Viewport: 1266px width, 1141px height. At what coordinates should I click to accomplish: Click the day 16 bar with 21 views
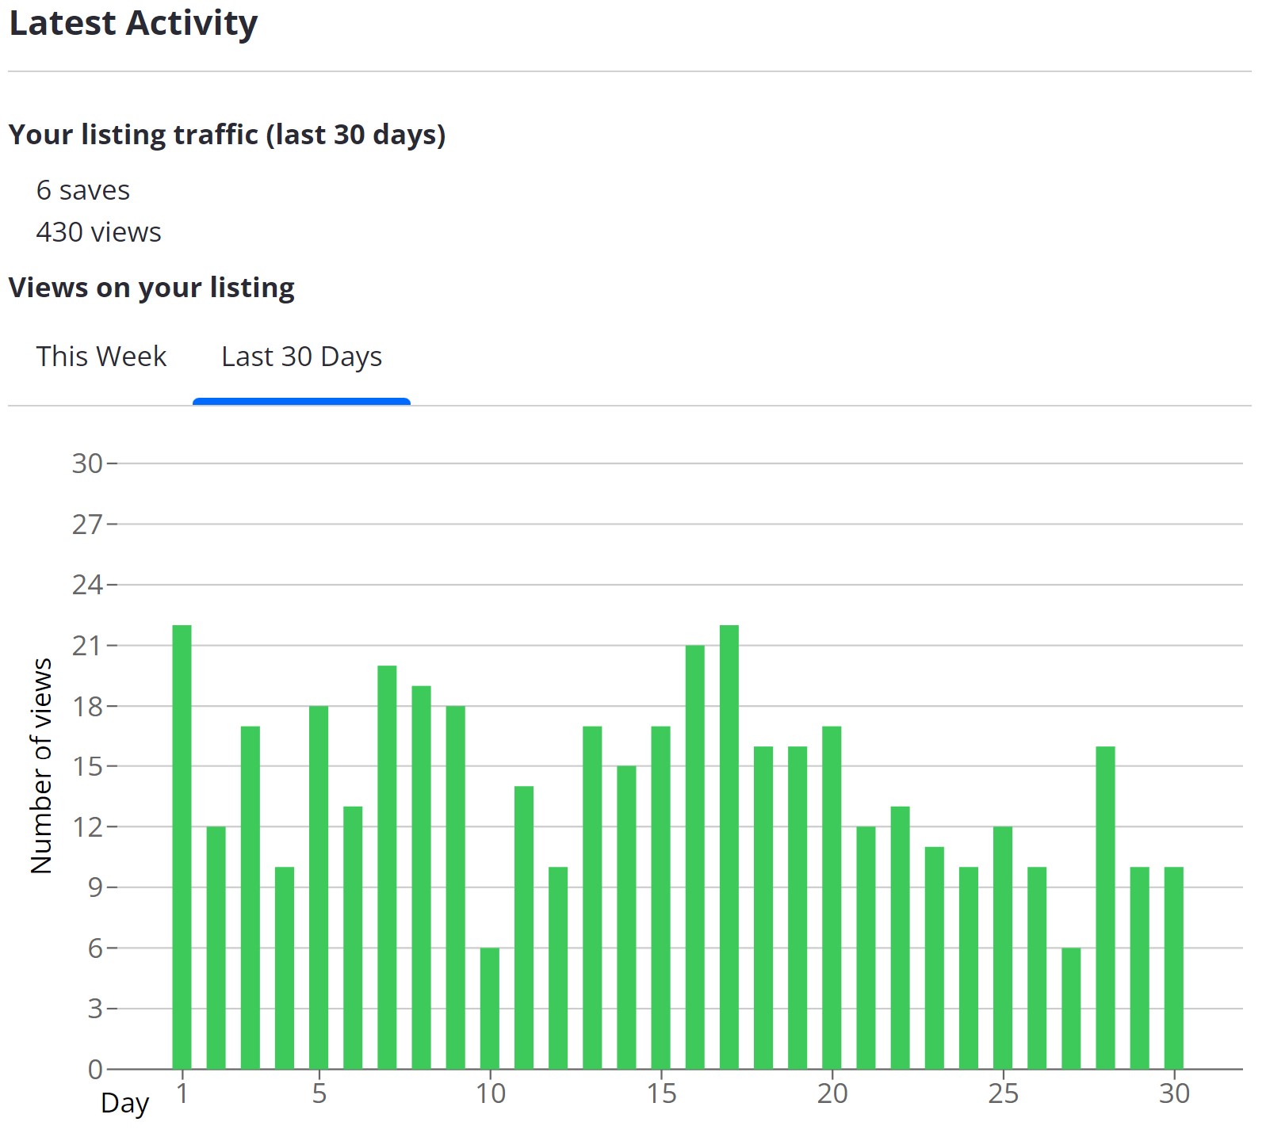pos(695,857)
